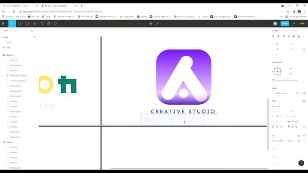Open fill style picker (four dots)
308x173 pixels.
coord(299,136)
